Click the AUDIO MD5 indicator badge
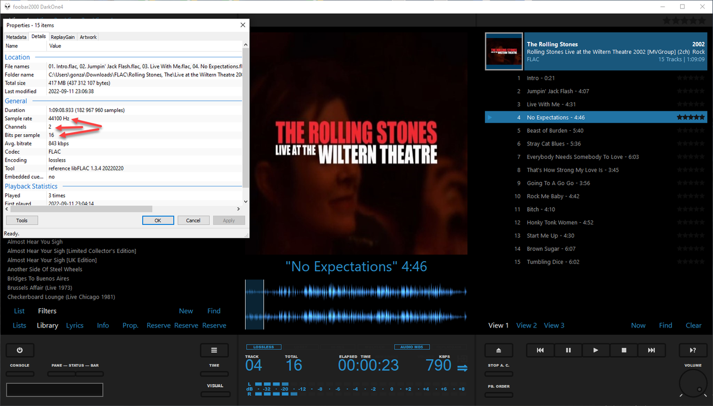The width and height of the screenshot is (713, 406). coord(412,347)
